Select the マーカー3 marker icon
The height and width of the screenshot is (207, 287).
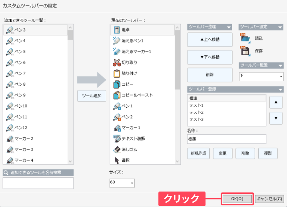point(10,150)
